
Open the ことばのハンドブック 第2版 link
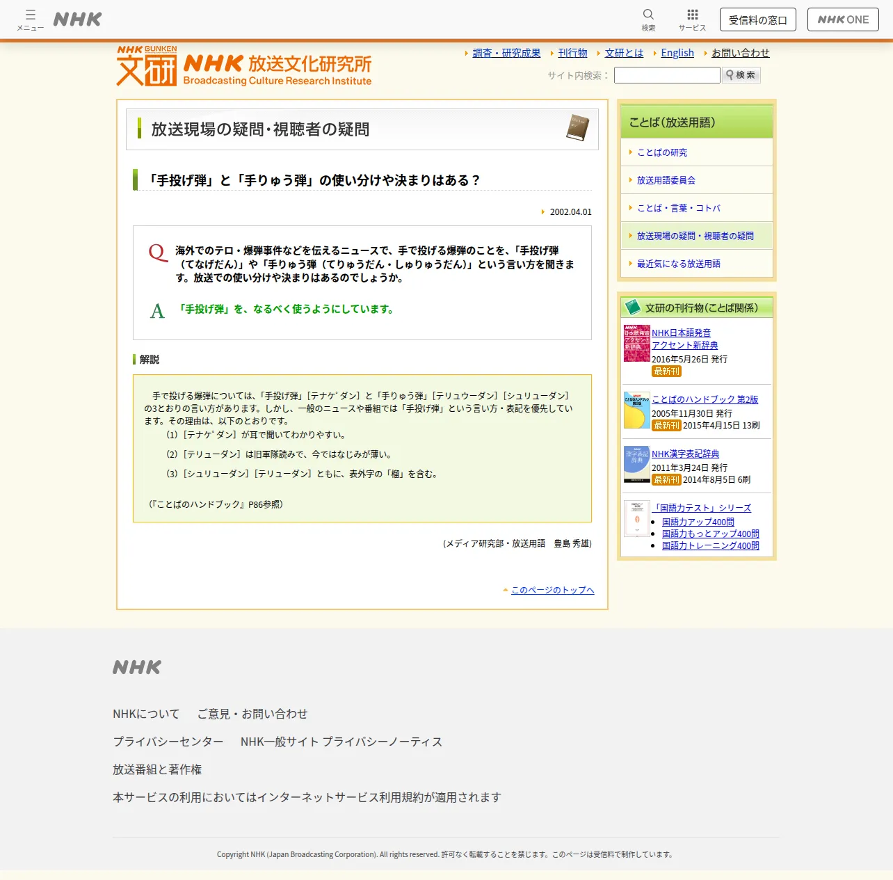coord(705,399)
